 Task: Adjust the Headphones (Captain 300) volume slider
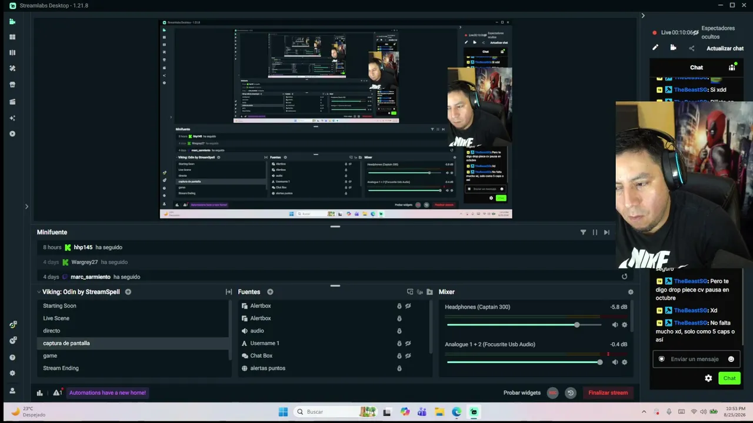[524, 325]
